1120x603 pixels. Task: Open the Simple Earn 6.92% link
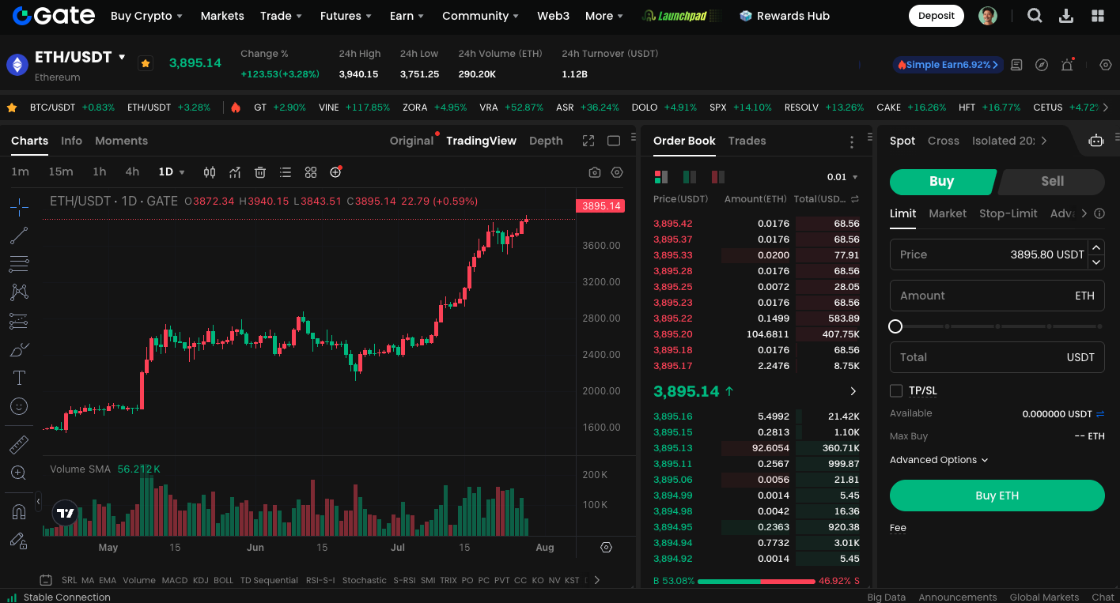948,65
